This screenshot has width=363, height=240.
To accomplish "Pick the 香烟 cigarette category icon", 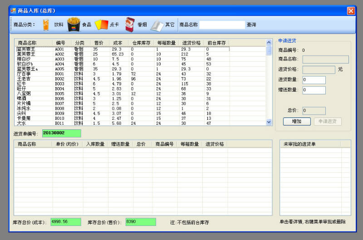I will click(130, 24).
